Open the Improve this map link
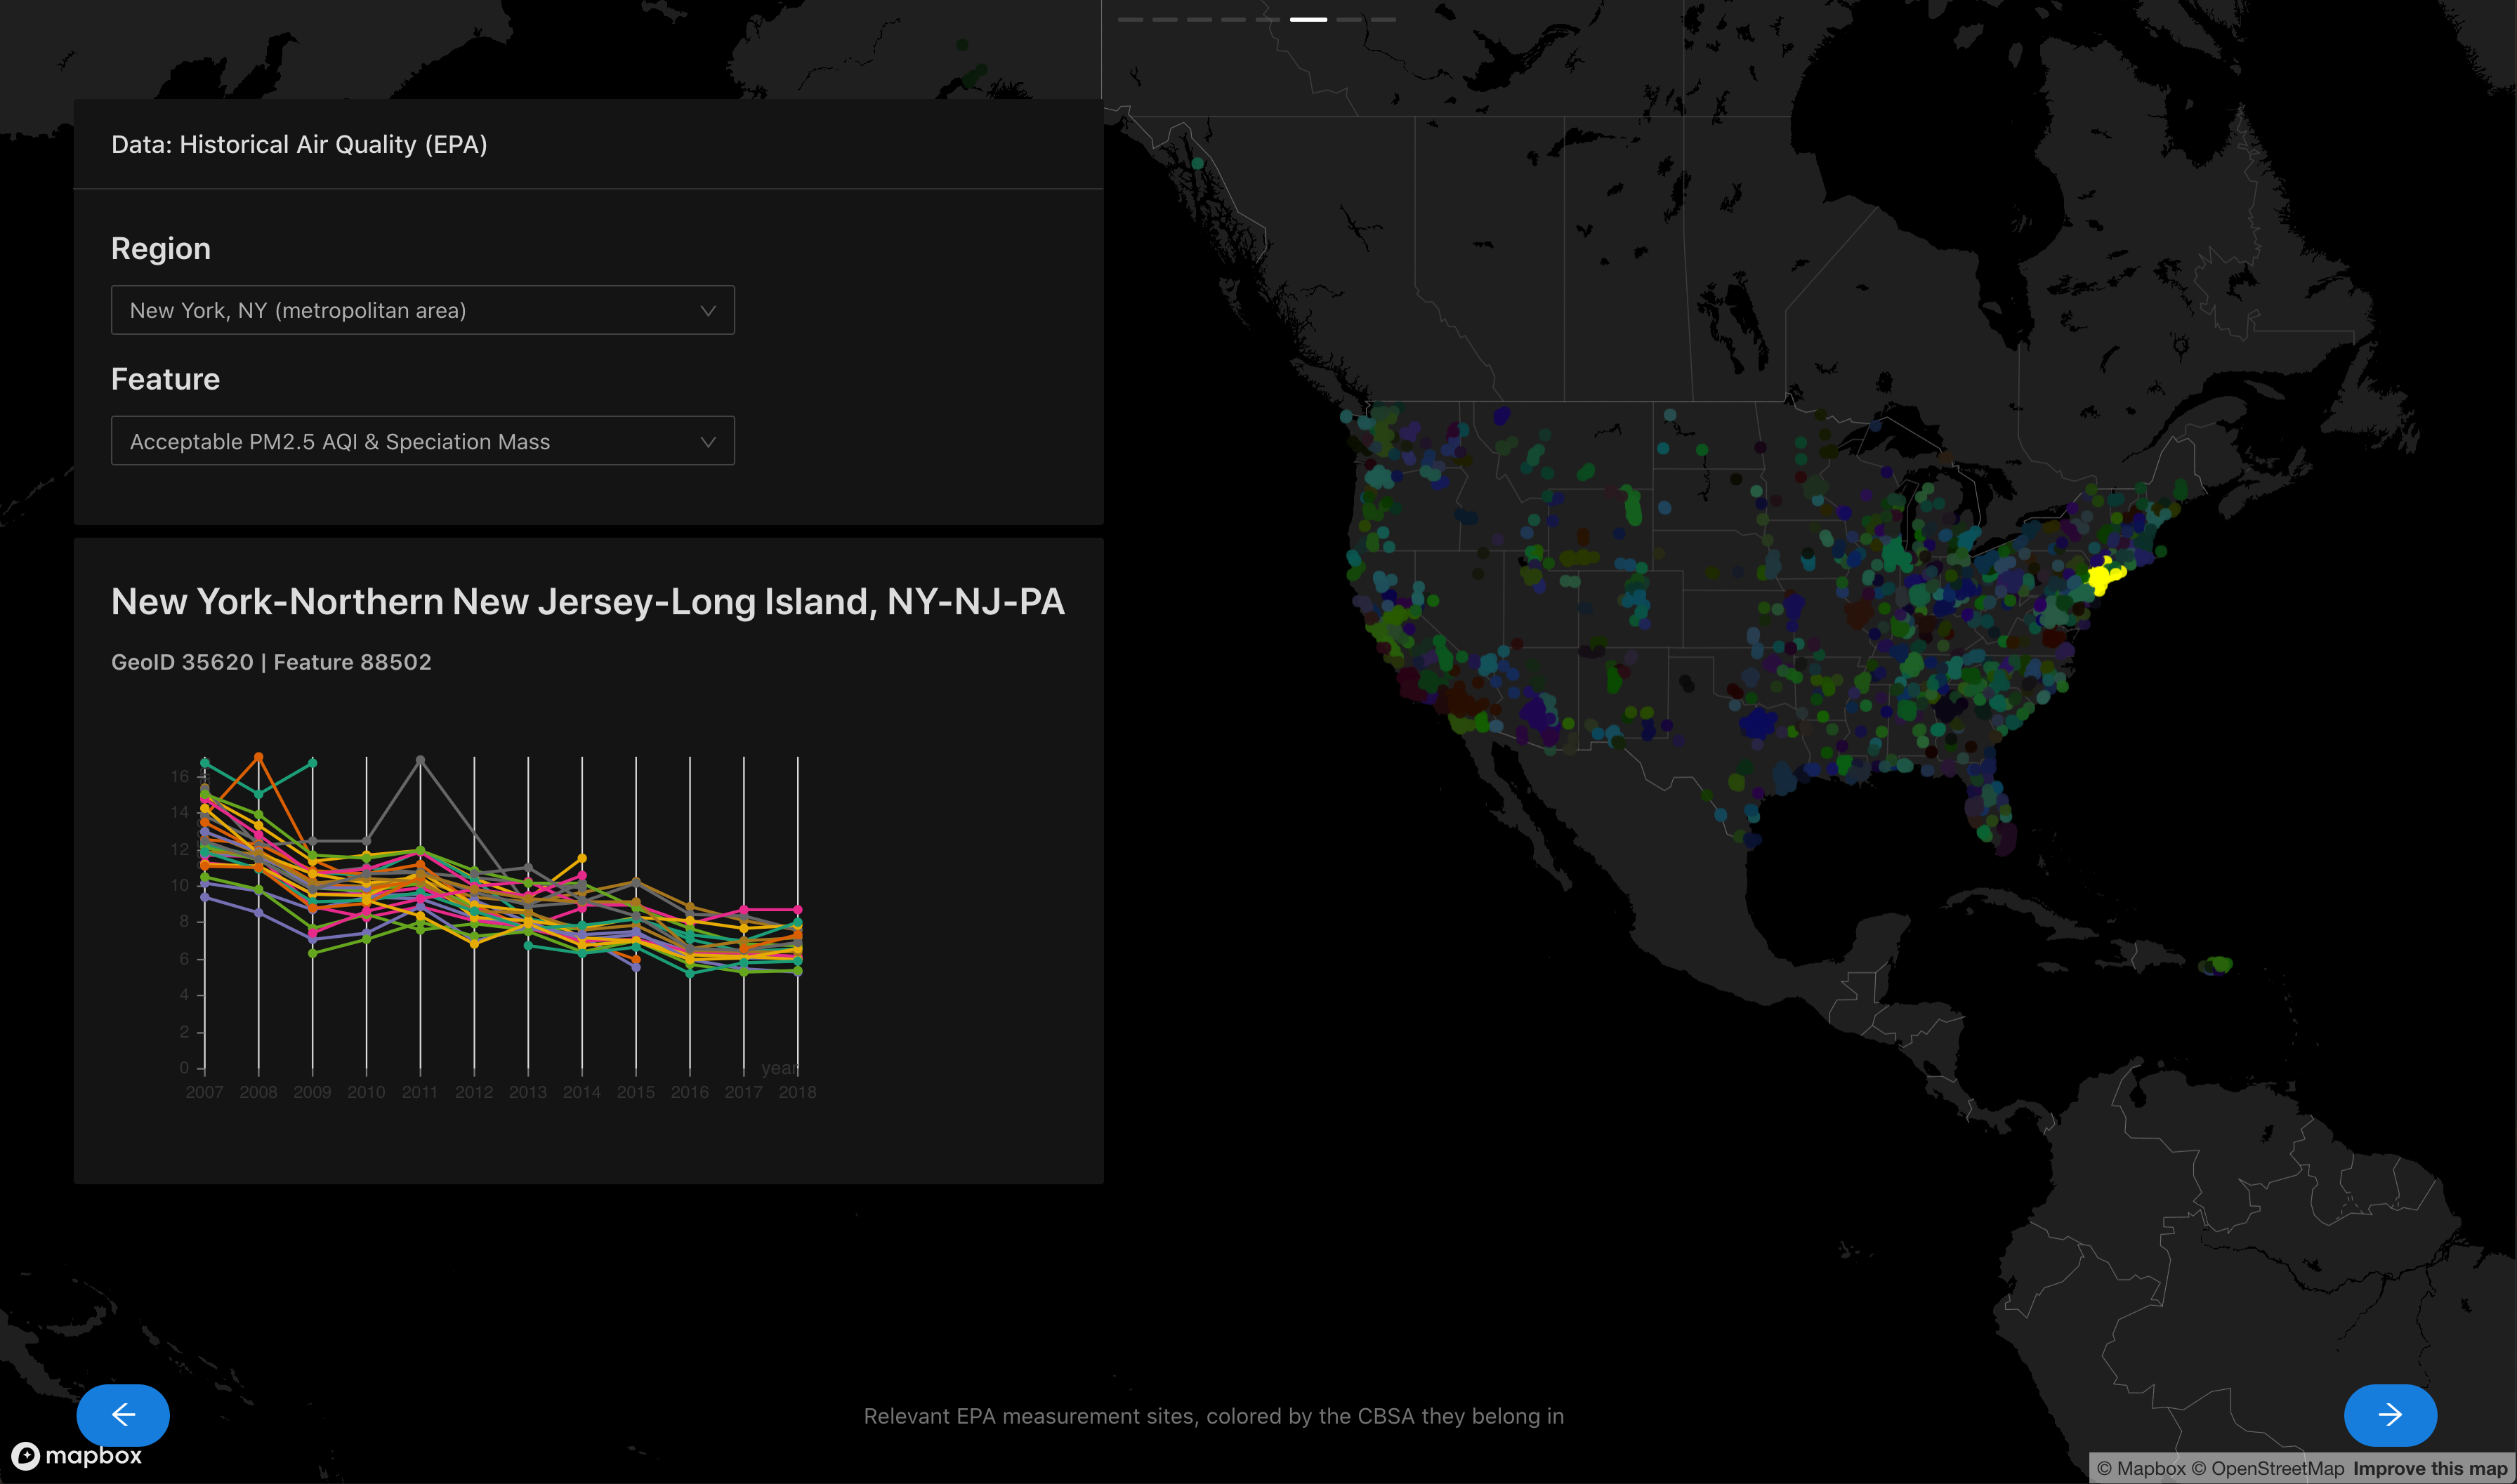Image resolution: width=2517 pixels, height=1484 pixels. tap(2429, 1468)
